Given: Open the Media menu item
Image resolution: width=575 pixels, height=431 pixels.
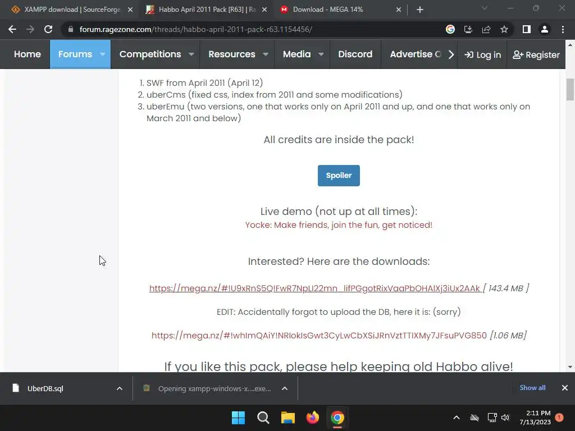Looking at the screenshot, I should (296, 54).
